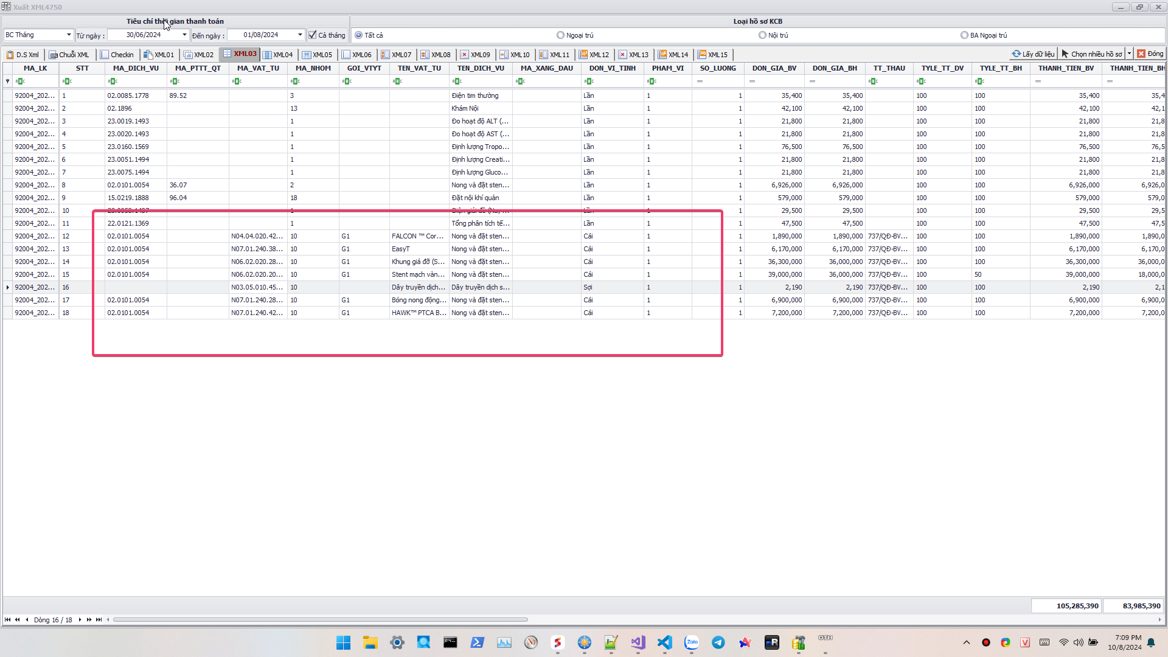Image resolution: width=1168 pixels, height=657 pixels.
Task: Jump to first record navigation arrow
Action: (x=7, y=620)
